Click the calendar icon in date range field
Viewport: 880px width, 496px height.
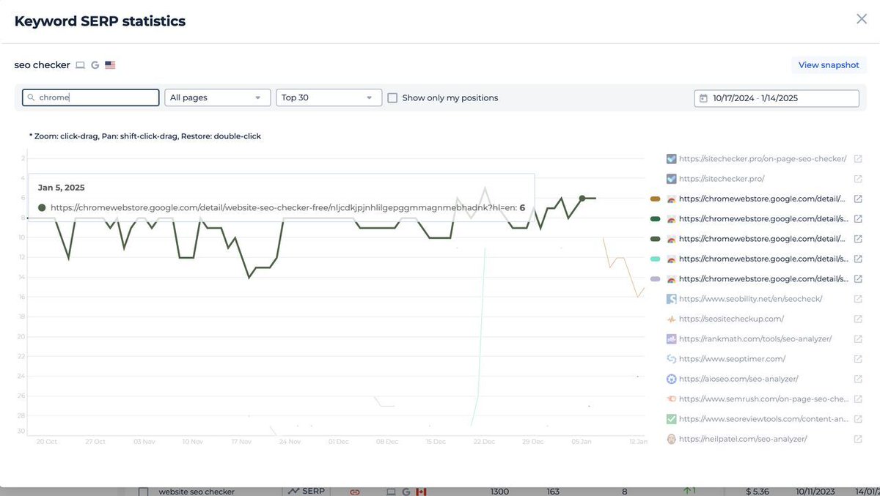point(703,98)
